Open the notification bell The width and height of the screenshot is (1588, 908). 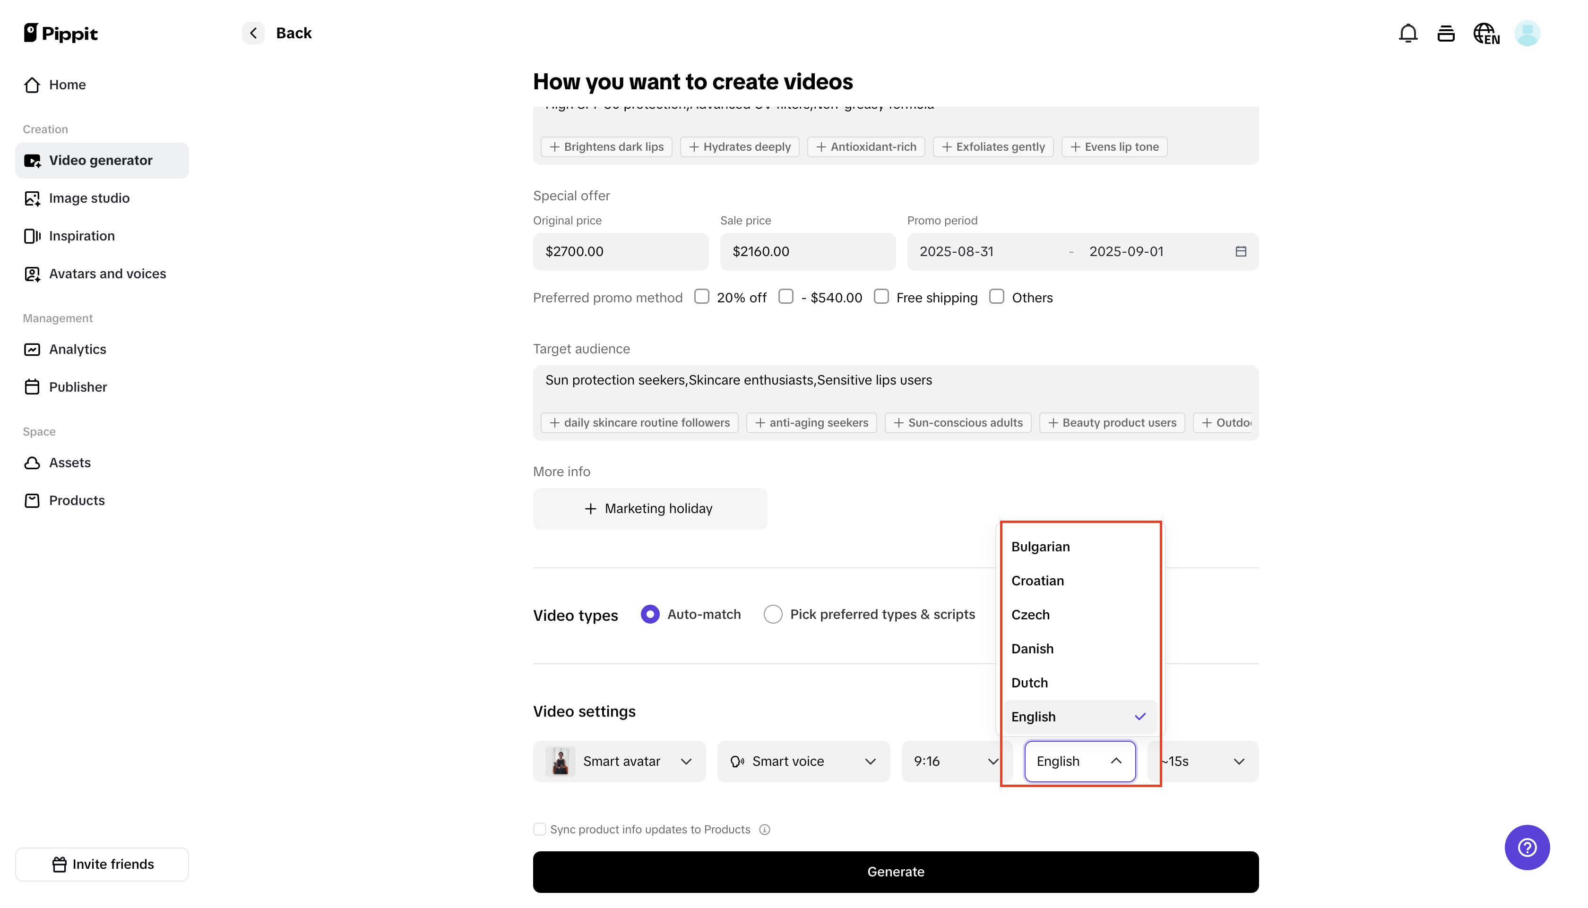point(1408,33)
